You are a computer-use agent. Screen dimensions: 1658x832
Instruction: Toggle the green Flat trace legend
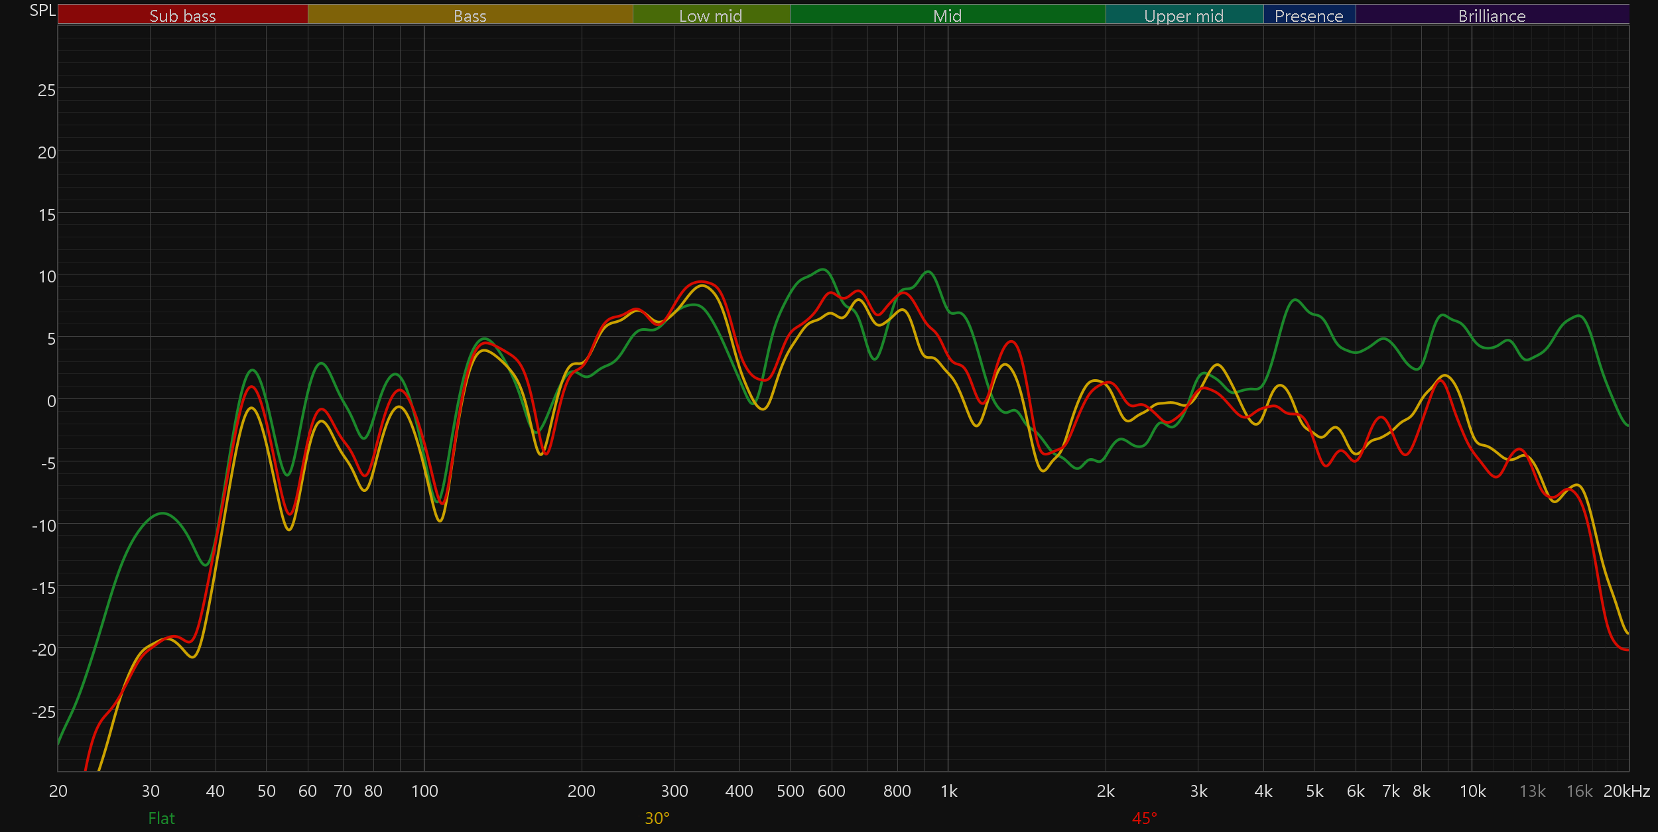[x=161, y=818]
